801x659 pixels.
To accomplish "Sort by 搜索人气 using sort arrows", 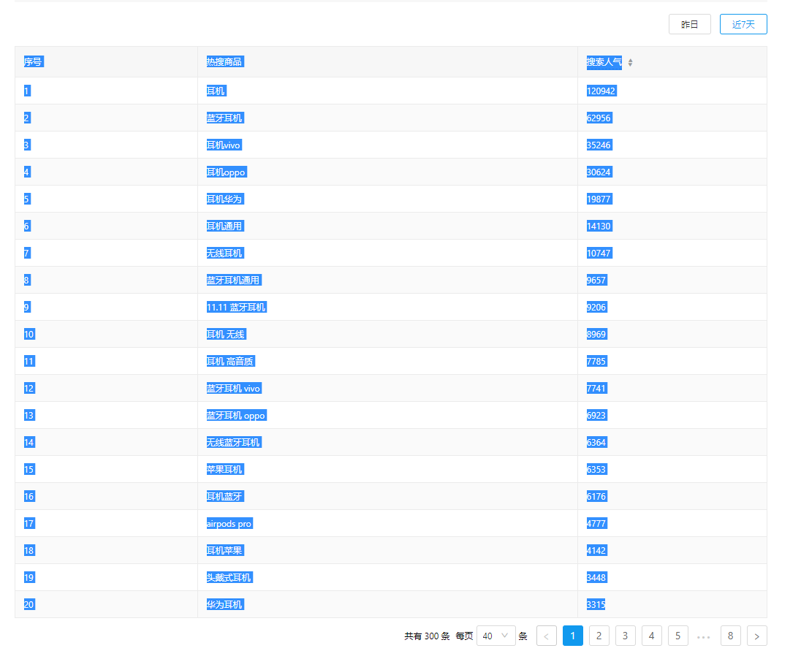I will (631, 62).
